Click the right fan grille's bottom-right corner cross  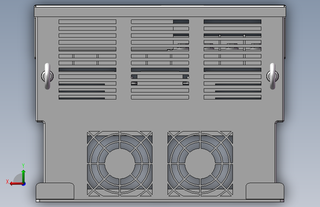point(227,190)
